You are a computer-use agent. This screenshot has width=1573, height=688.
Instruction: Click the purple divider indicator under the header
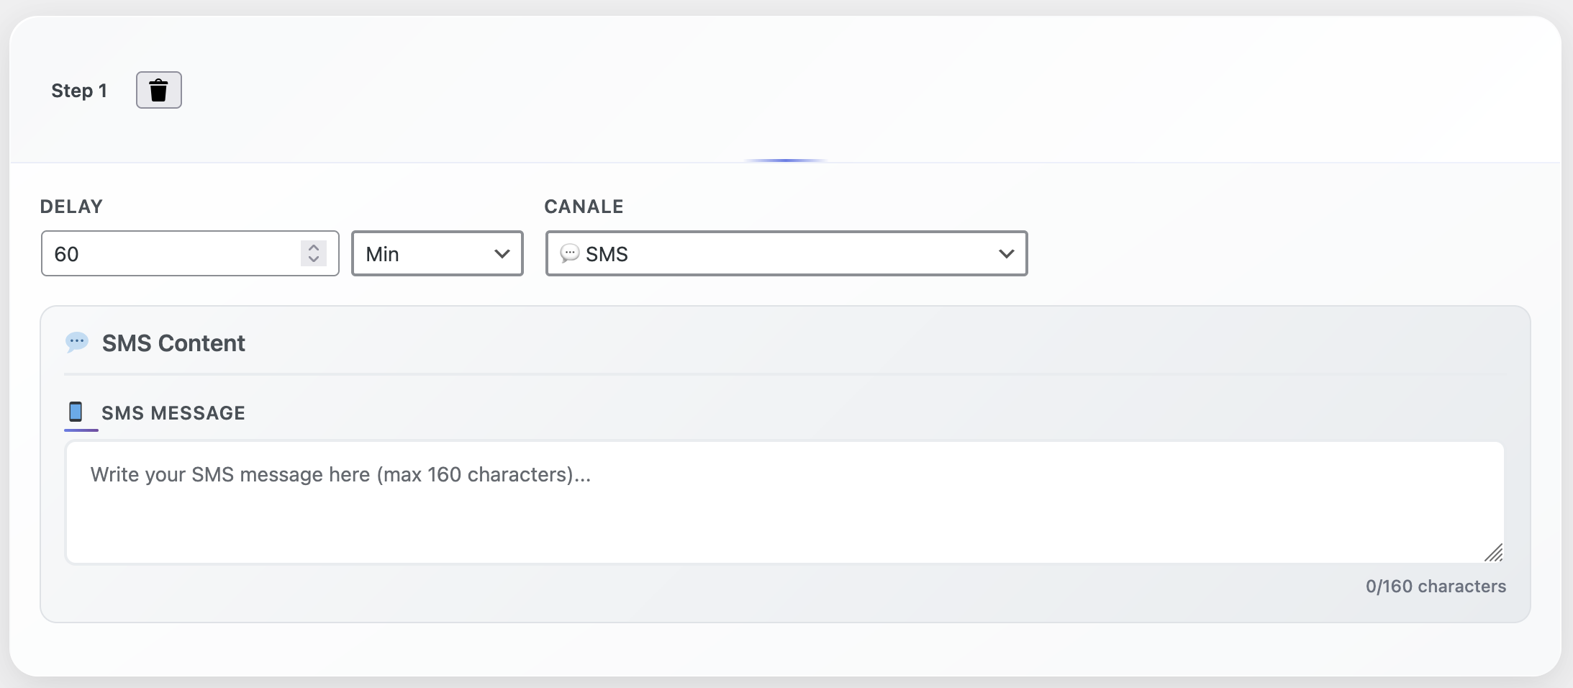785,160
